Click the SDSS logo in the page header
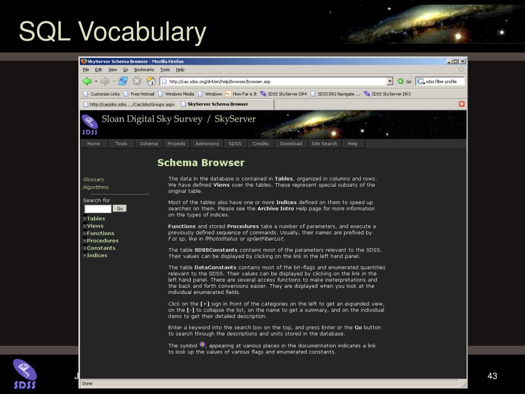Viewport: 525px width, 394px height. tap(90, 125)
